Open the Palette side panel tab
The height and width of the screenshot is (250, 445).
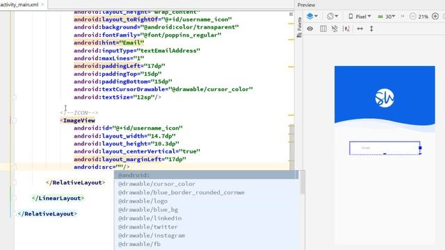[299, 27]
